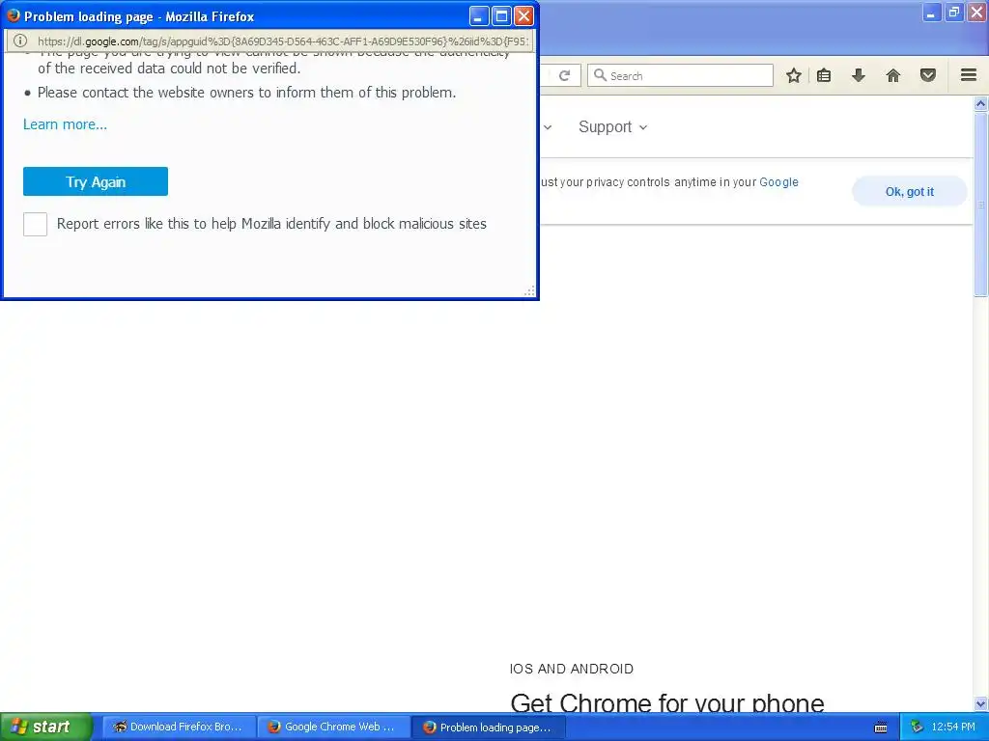Open the Windows Start menu
The image size is (989, 741).
pyautogui.click(x=46, y=727)
